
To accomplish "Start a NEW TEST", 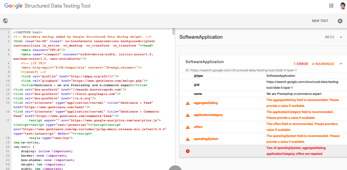I will 320,21.
